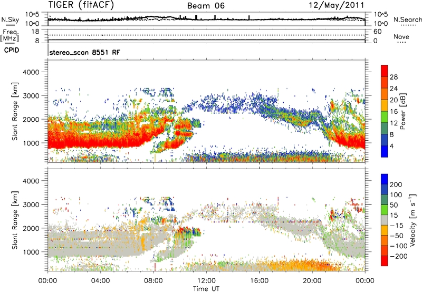Image resolution: width=422 pixels, height=292 pixels.
Task: Click the '1000' range tick of the power plot
Action: 31,143
